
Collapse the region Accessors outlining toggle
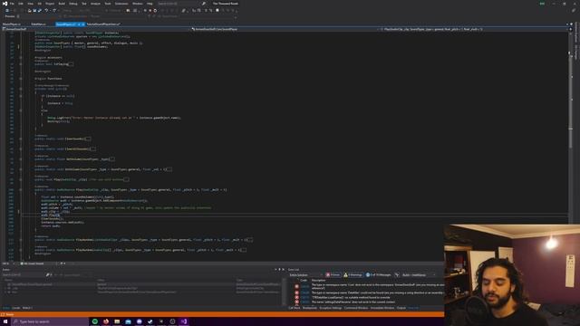(x=21, y=58)
